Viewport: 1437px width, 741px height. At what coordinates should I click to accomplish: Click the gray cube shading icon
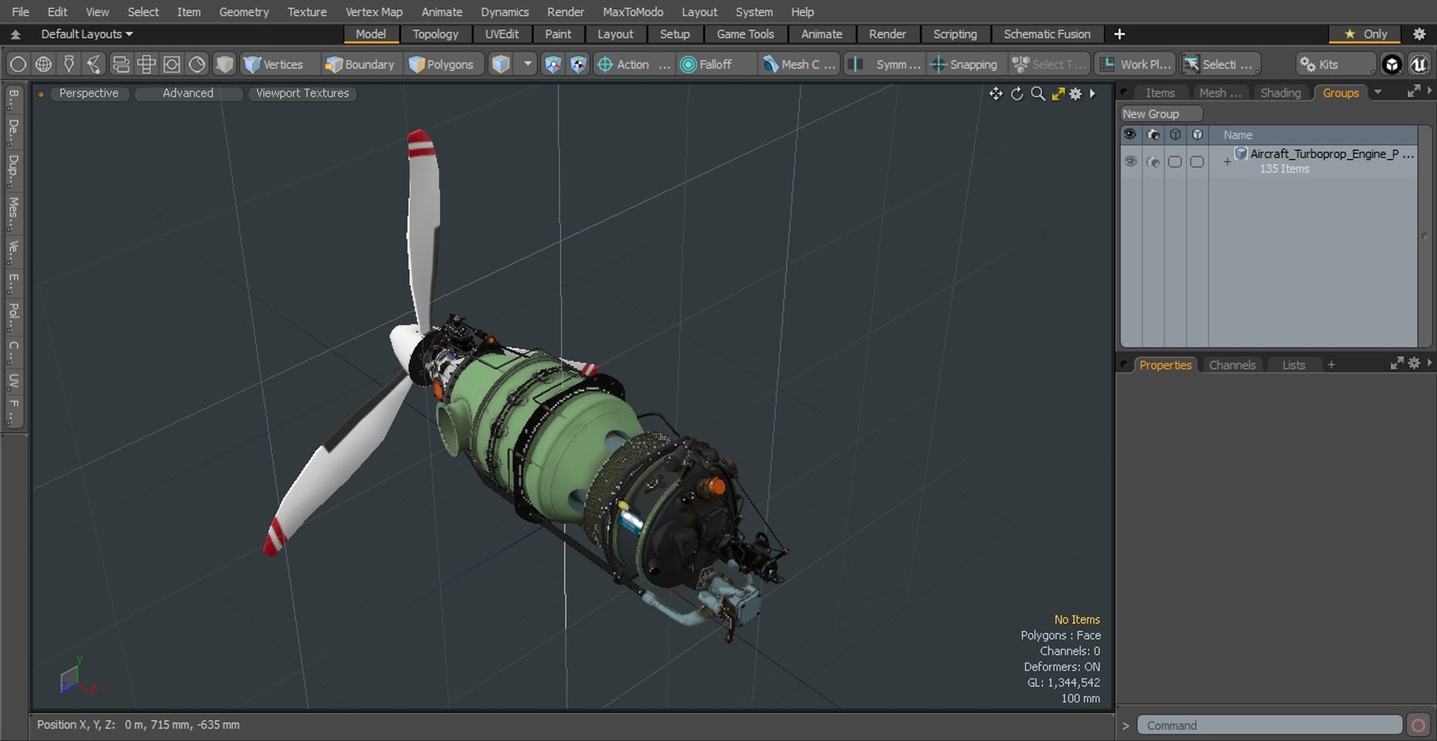point(225,64)
